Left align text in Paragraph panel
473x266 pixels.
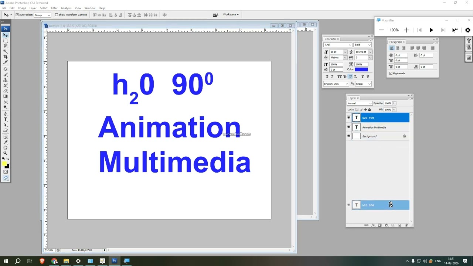(392, 48)
